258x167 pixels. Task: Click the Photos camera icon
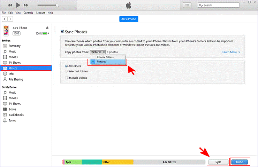(x=5, y=68)
